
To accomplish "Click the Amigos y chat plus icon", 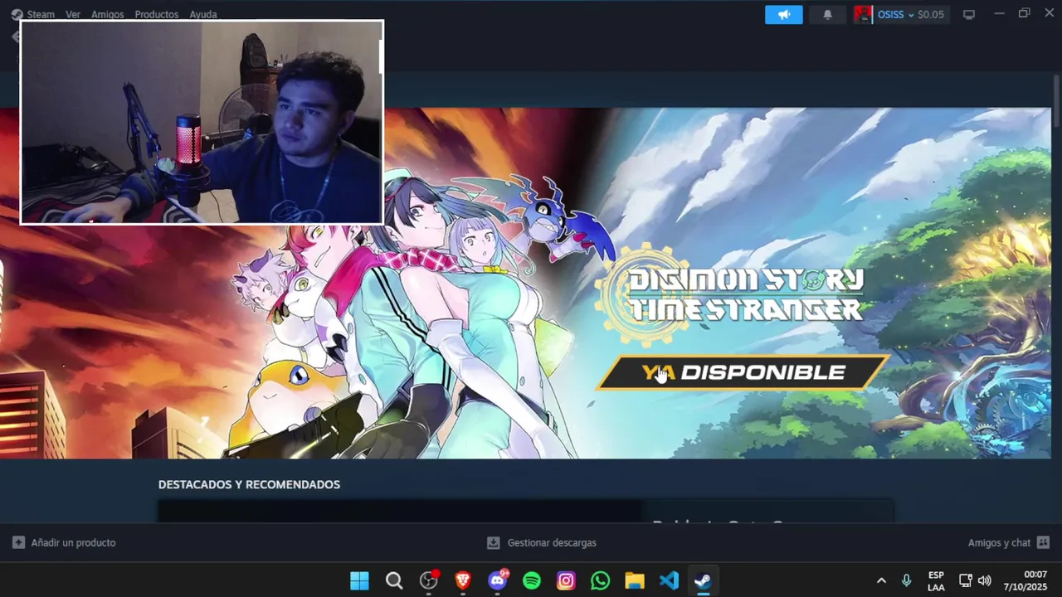I will coord(1043,542).
